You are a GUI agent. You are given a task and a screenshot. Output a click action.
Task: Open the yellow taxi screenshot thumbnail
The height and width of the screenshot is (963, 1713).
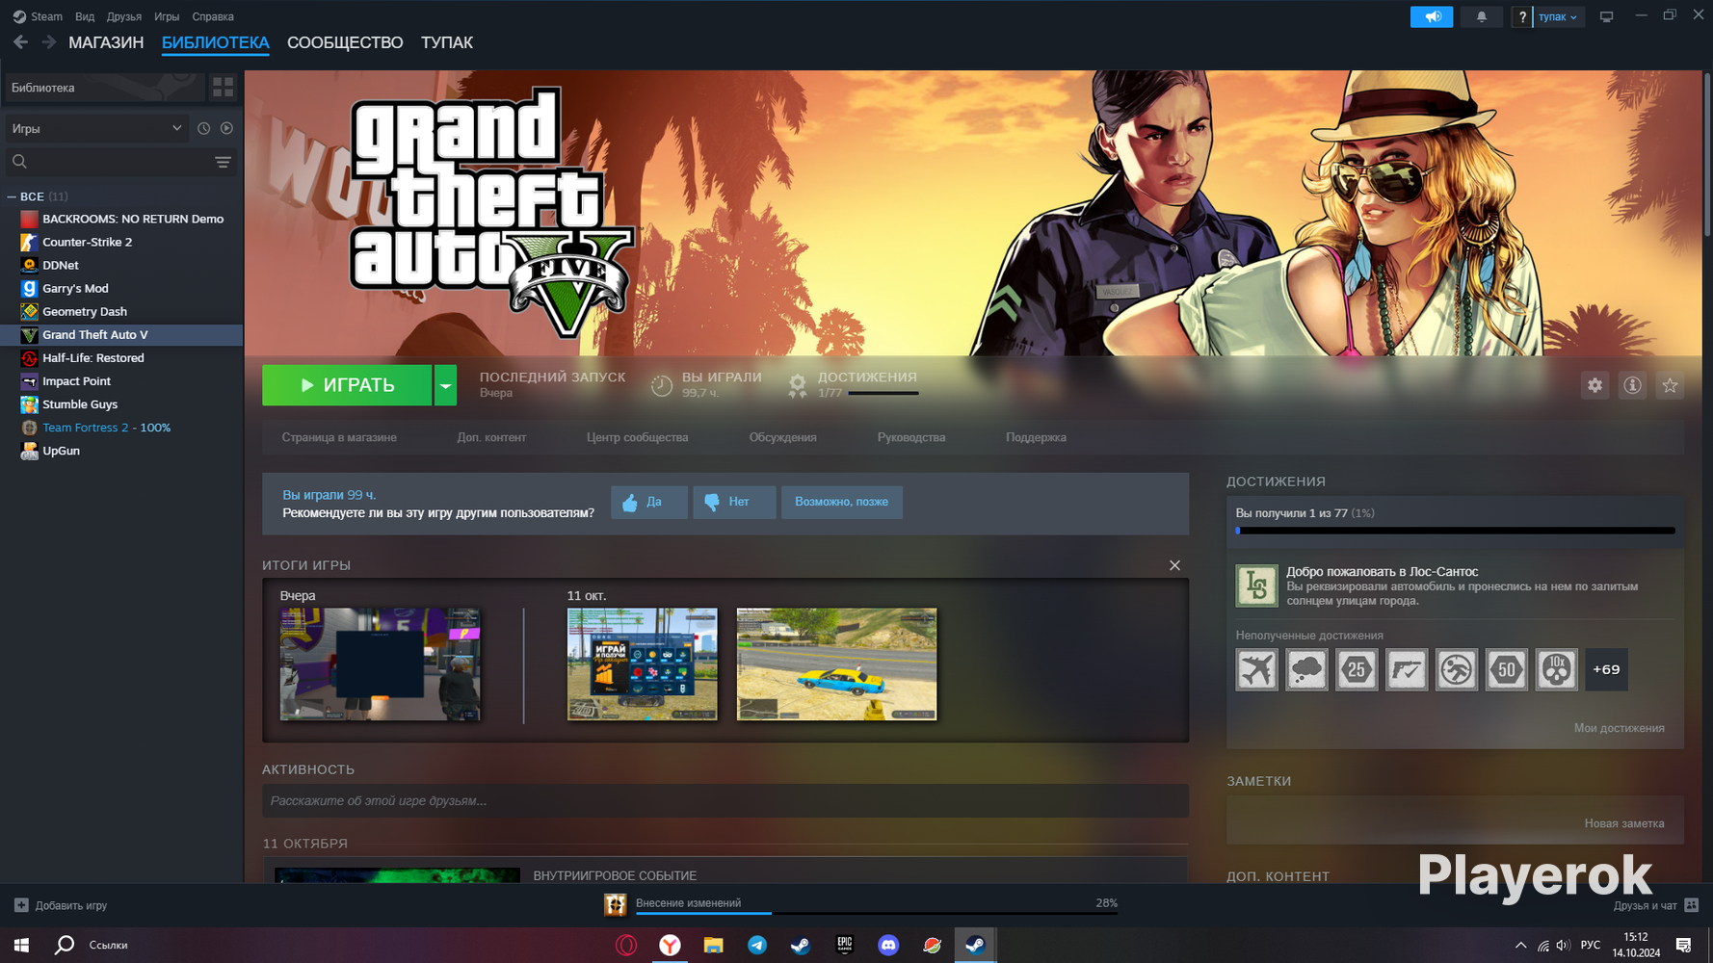tap(836, 664)
